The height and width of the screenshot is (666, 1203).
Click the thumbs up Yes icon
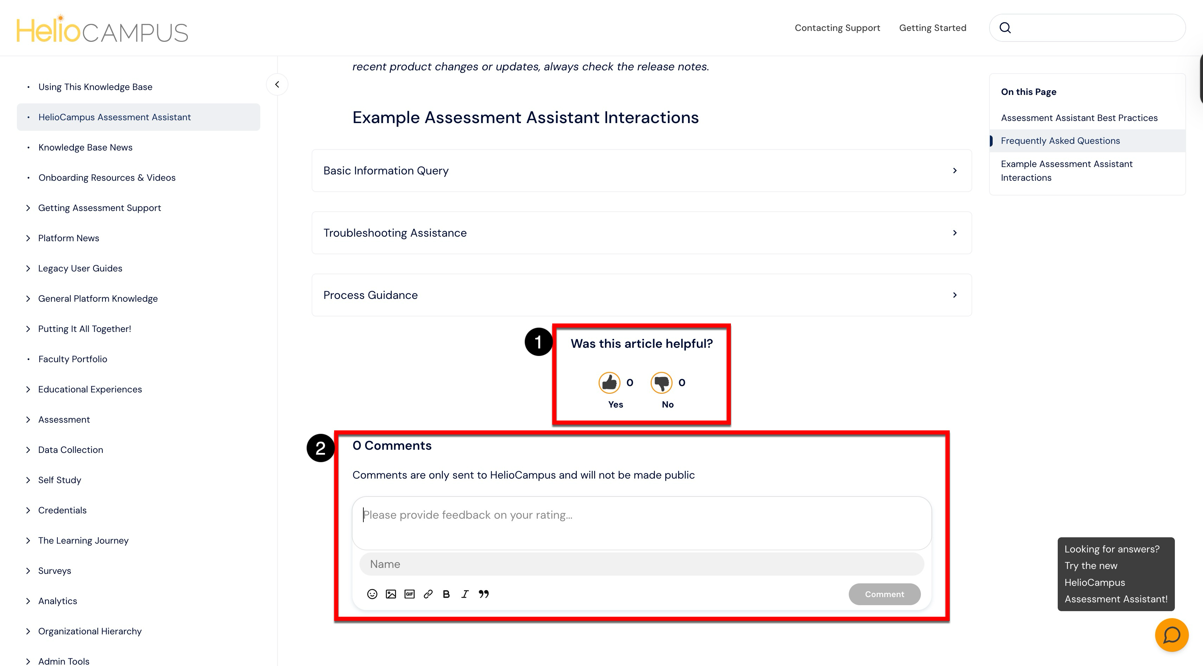610,383
